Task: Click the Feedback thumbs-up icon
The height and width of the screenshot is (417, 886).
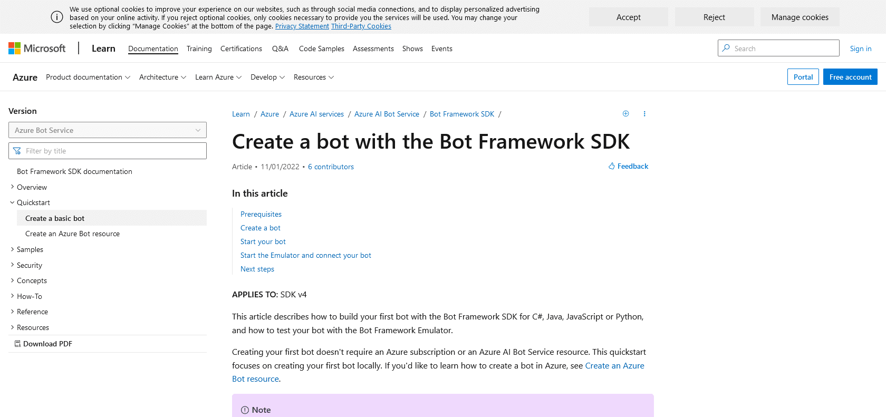Action: point(612,166)
